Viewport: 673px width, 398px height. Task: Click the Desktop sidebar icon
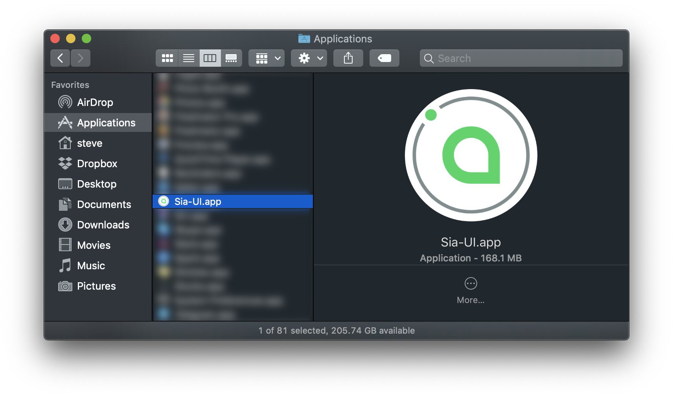(x=65, y=184)
